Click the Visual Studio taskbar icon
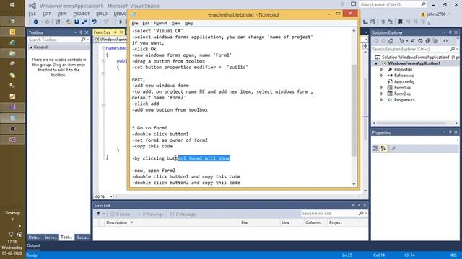 pos(12,140)
